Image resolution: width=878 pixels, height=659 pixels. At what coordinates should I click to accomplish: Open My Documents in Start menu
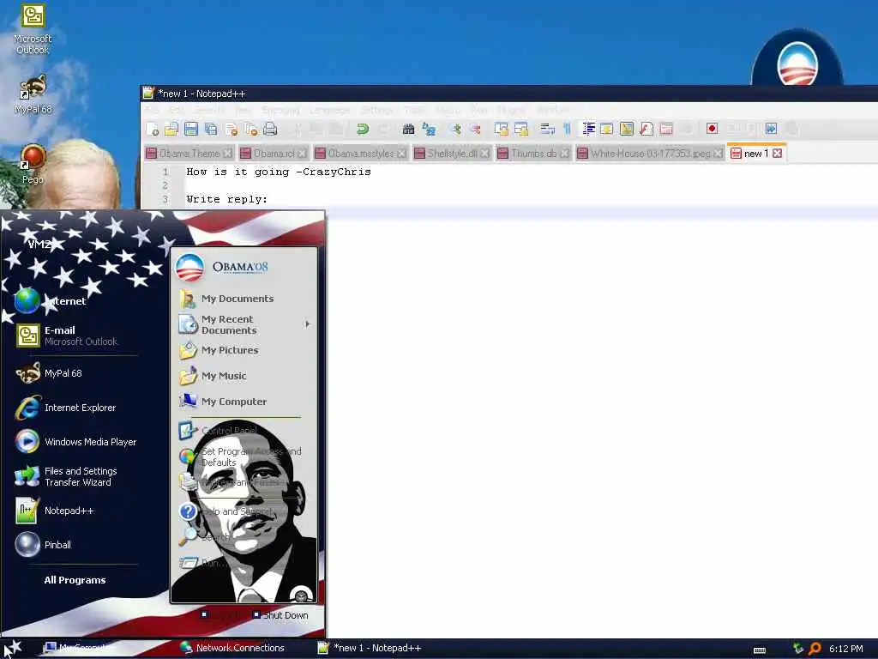coord(226,299)
